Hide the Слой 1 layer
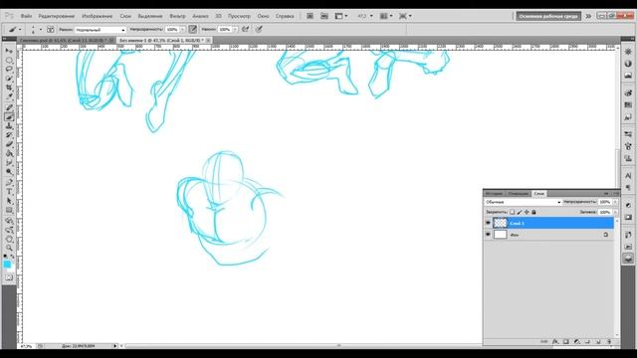This screenshot has width=637, height=358. pos(488,223)
